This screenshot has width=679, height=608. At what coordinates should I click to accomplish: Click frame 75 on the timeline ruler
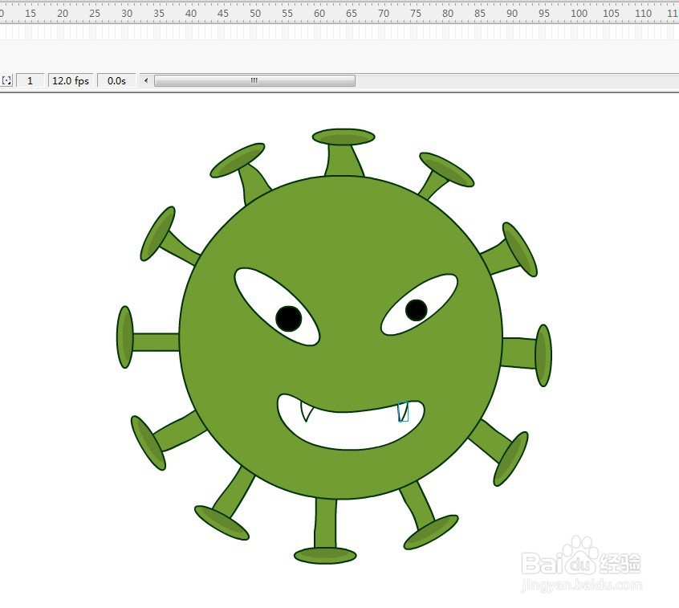point(415,14)
